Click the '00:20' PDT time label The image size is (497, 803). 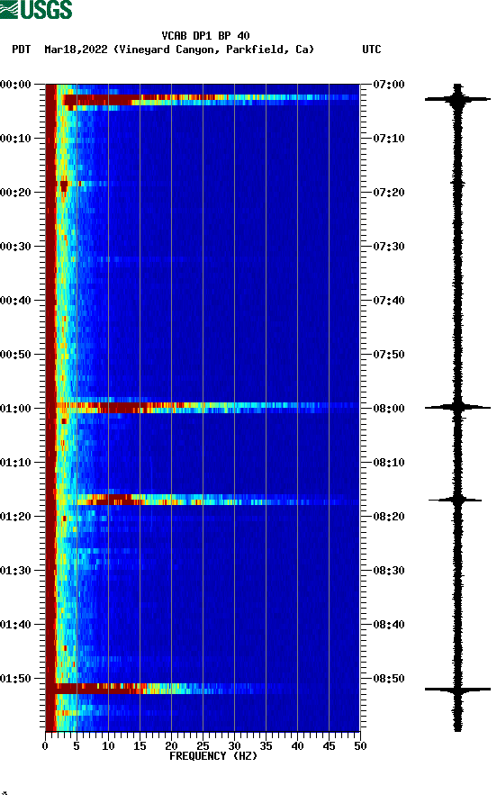[x=16, y=193]
